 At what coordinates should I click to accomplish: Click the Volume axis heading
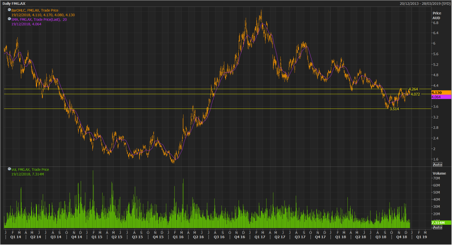click(x=439, y=174)
